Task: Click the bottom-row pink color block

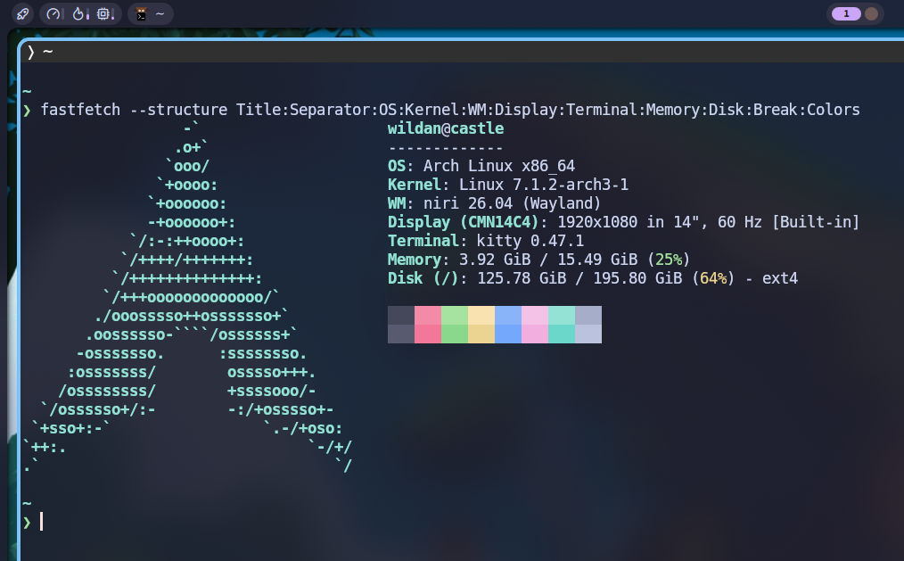Action: [535, 334]
